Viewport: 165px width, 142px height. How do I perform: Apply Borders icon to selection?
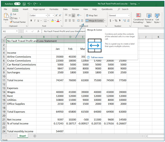[45, 21]
